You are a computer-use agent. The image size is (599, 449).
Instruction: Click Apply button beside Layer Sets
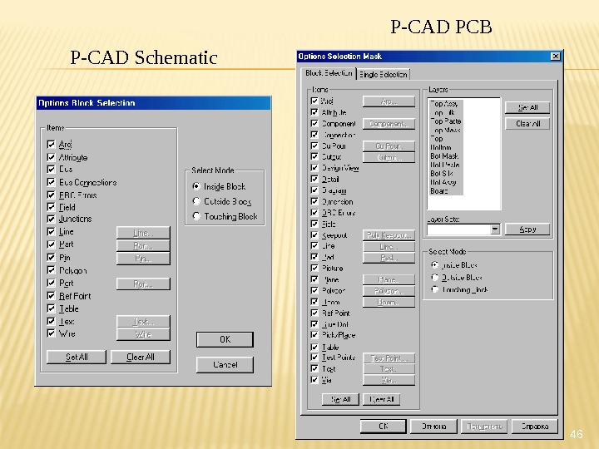tap(527, 229)
